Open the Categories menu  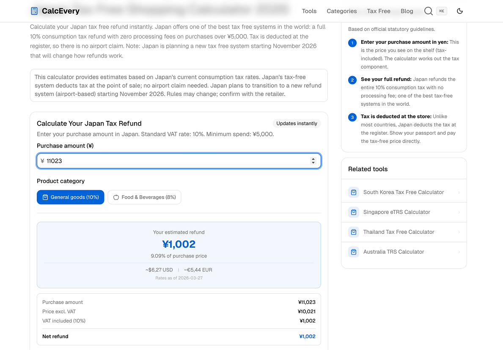point(342,11)
